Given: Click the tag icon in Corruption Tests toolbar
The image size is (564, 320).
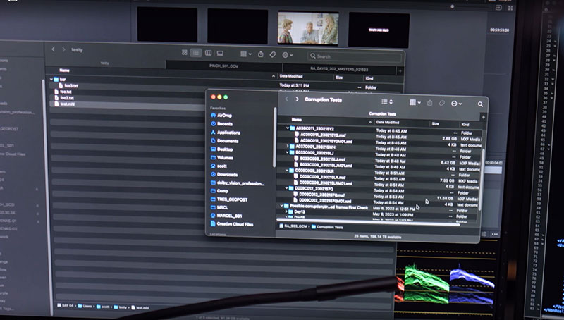Looking at the screenshot, I should coord(442,103).
